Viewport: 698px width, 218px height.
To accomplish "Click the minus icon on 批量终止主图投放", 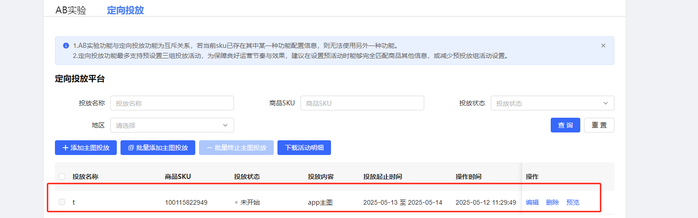I will 209,148.
